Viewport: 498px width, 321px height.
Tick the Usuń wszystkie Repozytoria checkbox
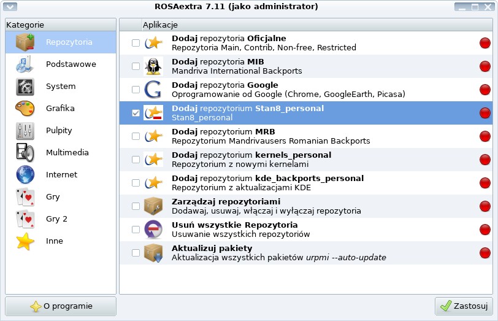tap(136, 230)
